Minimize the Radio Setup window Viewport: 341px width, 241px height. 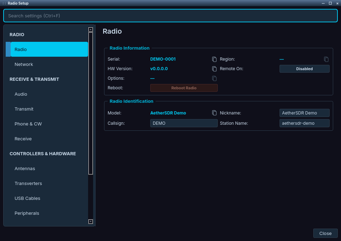[x=323, y=3]
